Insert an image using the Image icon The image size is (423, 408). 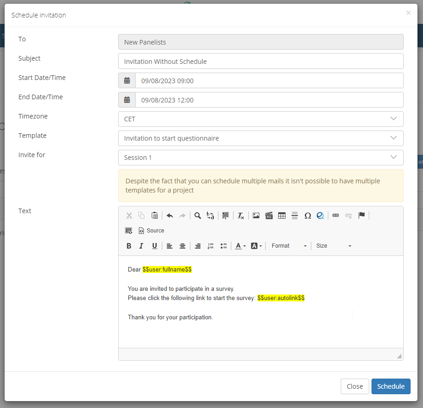click(x=256, y=215)
